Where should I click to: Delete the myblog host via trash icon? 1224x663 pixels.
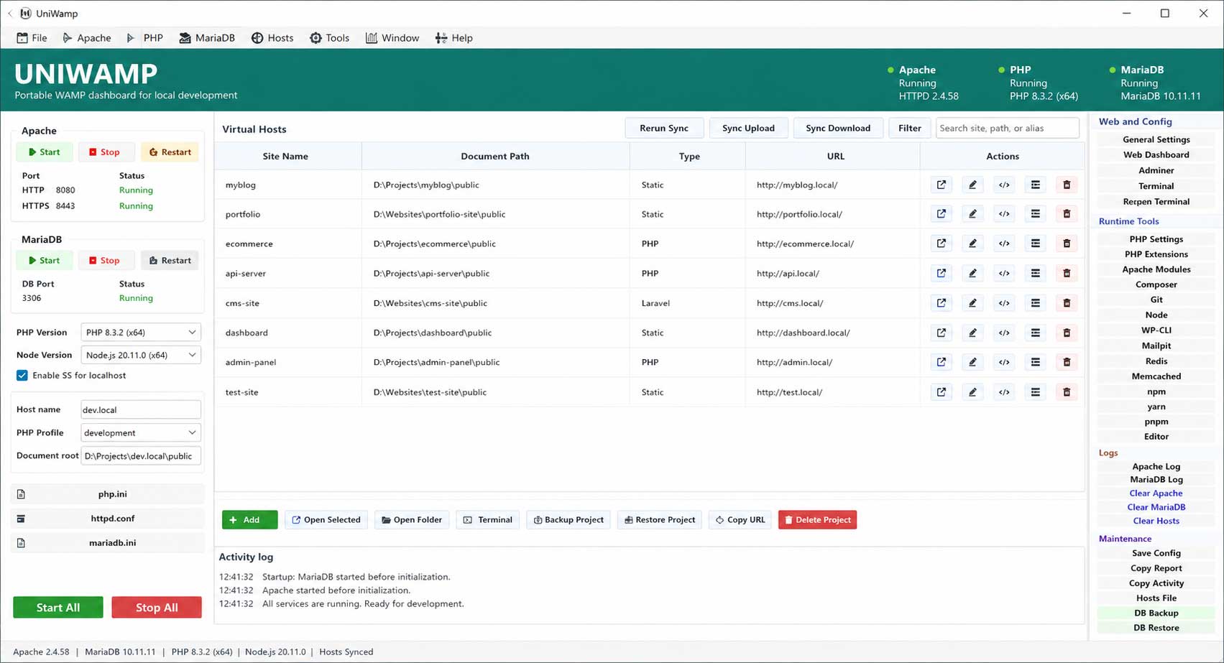pos(1067,185)
